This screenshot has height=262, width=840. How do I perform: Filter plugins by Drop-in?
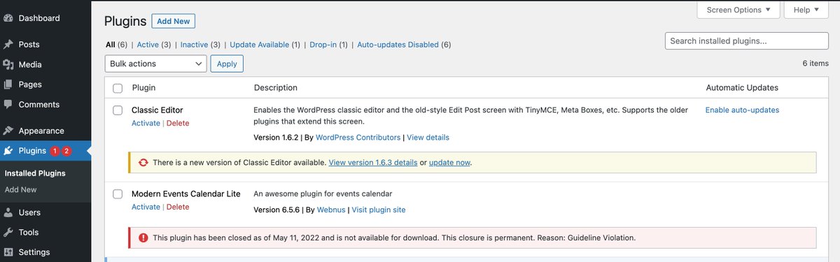pyautogui.click(x=324, y=45)
